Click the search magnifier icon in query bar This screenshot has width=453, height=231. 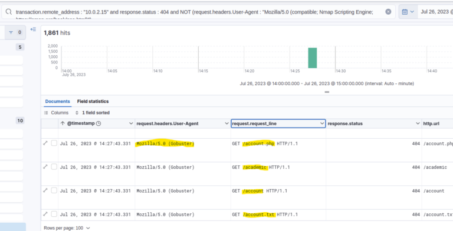[9, 12]
